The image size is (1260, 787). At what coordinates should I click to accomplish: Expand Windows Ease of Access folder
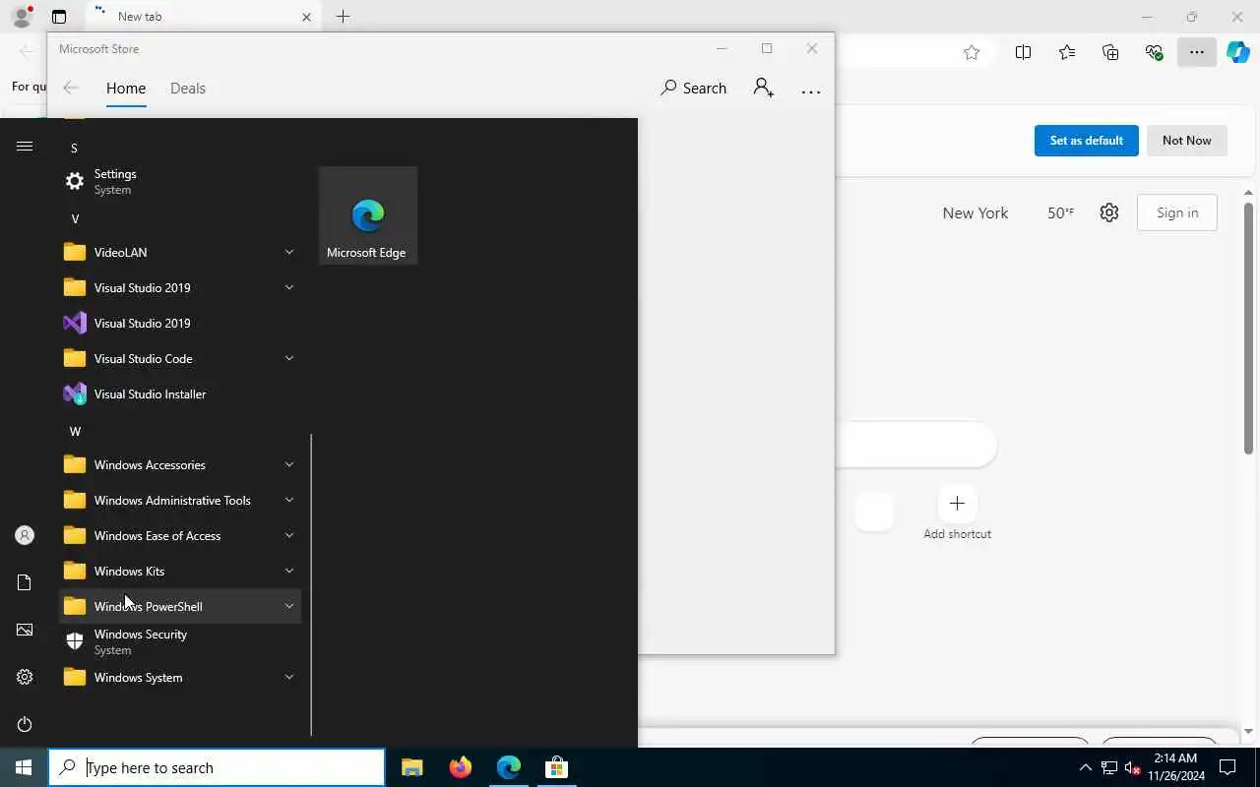180,535
